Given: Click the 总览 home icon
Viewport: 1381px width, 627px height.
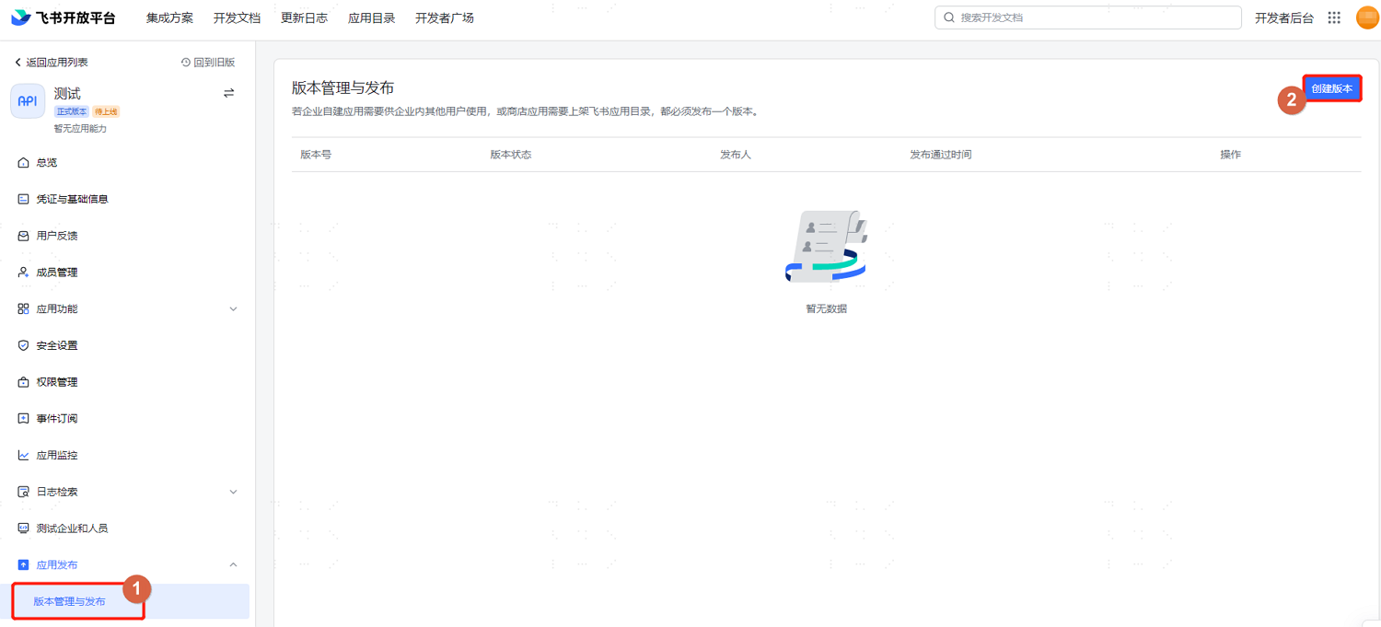Looking at the screenshot, I should [x=23, y=162].
